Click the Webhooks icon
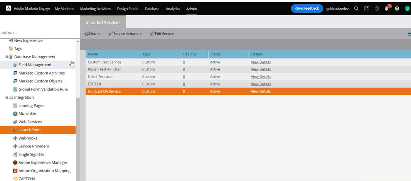Screen dimensions: 411x181 (15, 138)
